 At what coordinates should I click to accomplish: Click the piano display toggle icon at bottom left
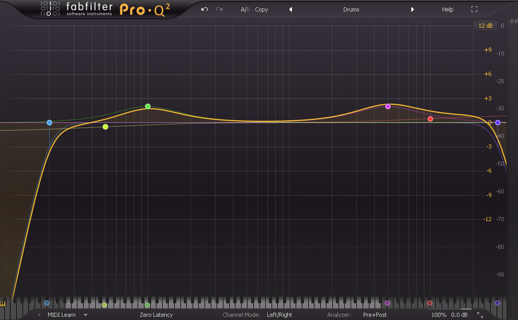[x=3, y=303]
